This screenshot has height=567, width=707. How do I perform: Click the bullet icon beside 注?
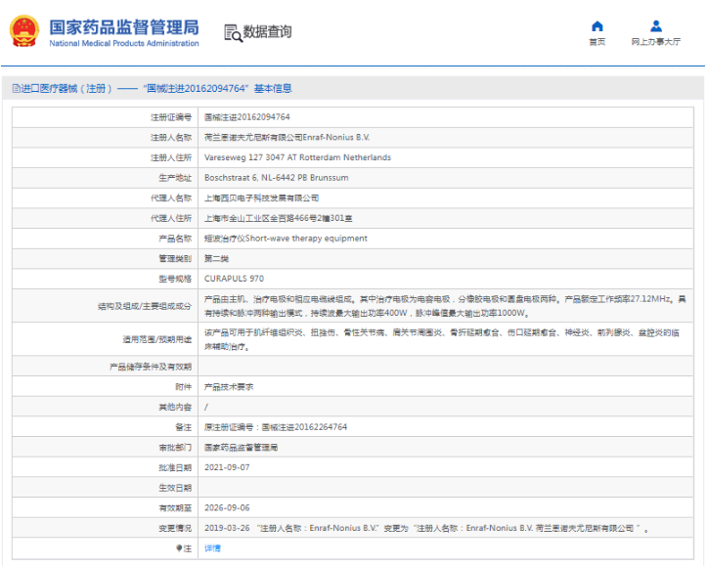[179, 548]
